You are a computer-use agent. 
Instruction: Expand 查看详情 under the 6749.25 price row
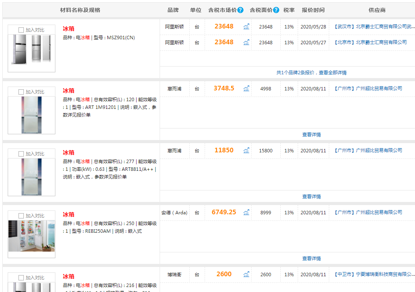pyautogui.click(x=311, y=259)
